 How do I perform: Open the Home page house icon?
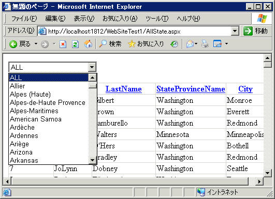coord(88,44)
